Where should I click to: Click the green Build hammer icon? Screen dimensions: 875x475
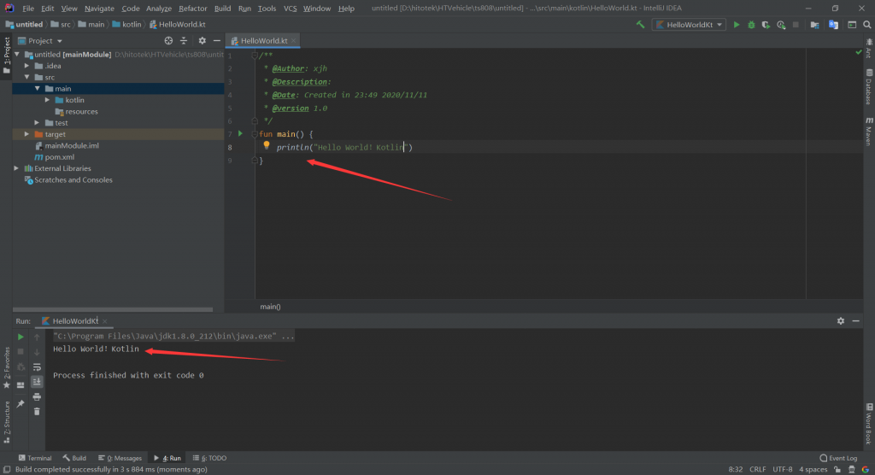(x=640, y=25)
